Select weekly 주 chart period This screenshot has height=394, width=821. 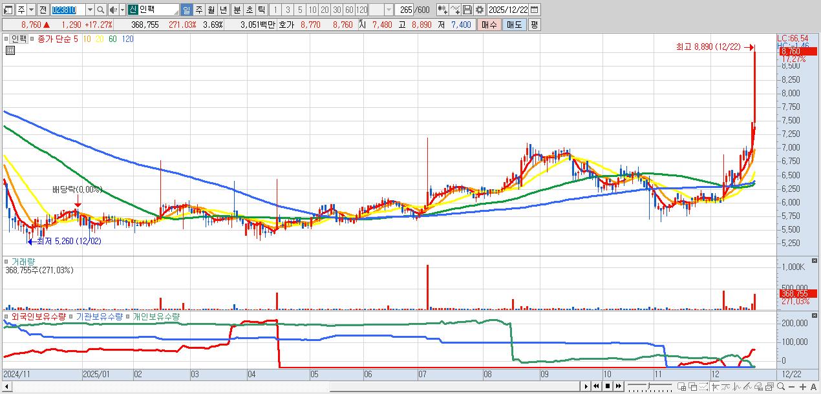(x=198, y=10)
